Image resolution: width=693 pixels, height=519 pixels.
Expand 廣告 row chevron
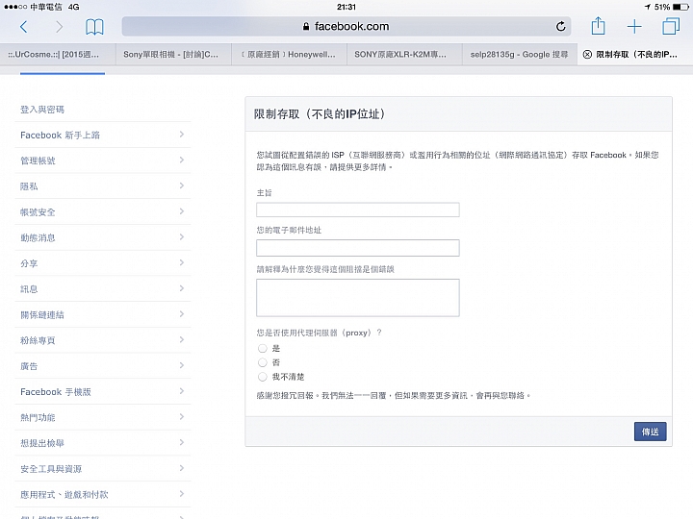(x=182, y=365)
